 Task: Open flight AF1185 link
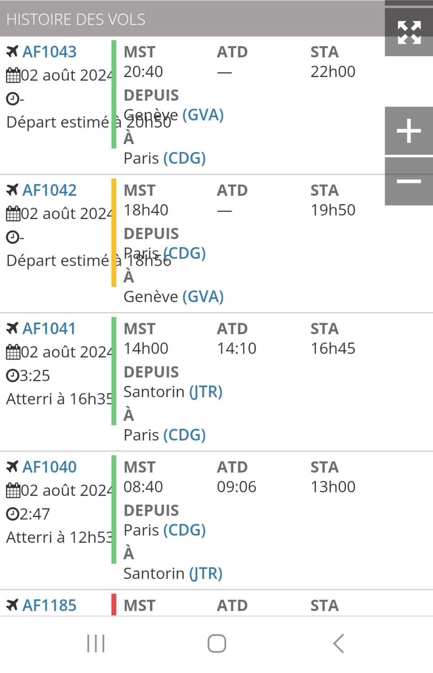coord(49,605)
